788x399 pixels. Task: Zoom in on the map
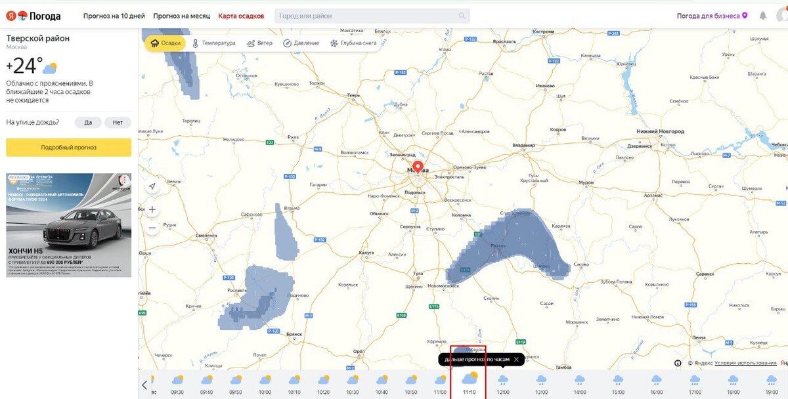pos(152,209)
